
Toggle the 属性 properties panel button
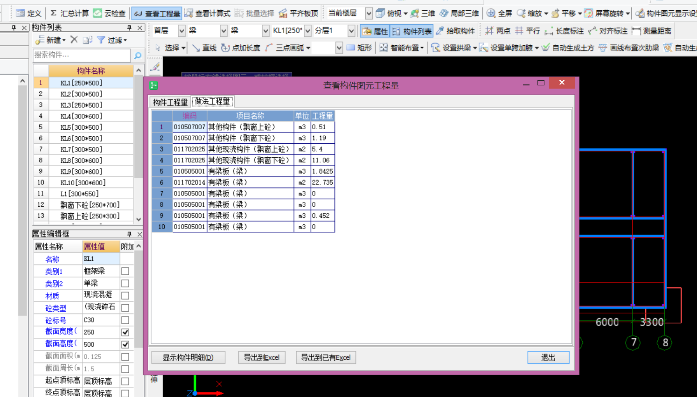tap(375, 31)
